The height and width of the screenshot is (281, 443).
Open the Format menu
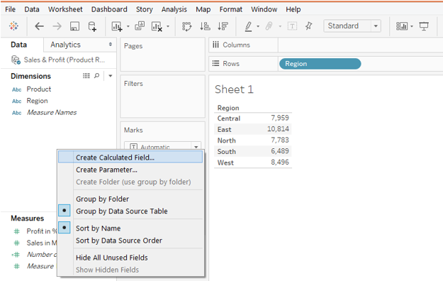click(x=231, y=9)
